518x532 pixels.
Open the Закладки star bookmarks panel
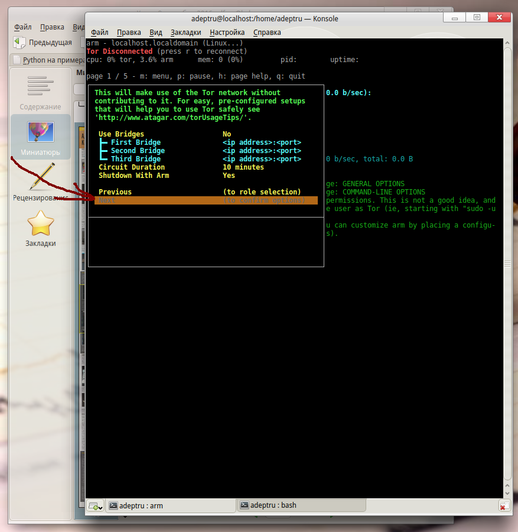40,228
